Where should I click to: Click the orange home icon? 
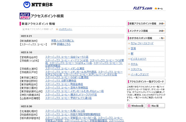click(156, 9)
